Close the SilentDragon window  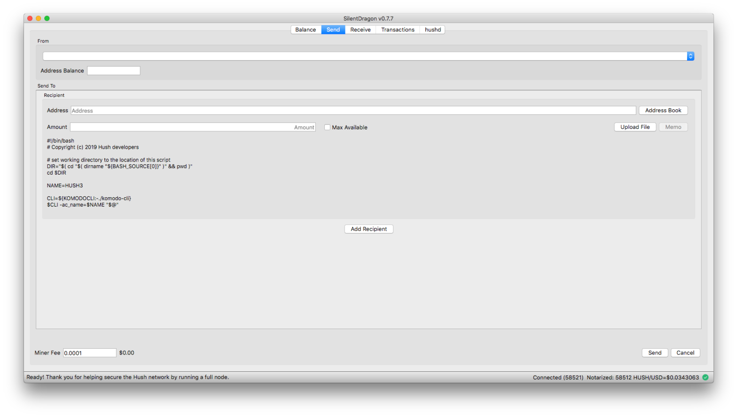click(30, 18)
